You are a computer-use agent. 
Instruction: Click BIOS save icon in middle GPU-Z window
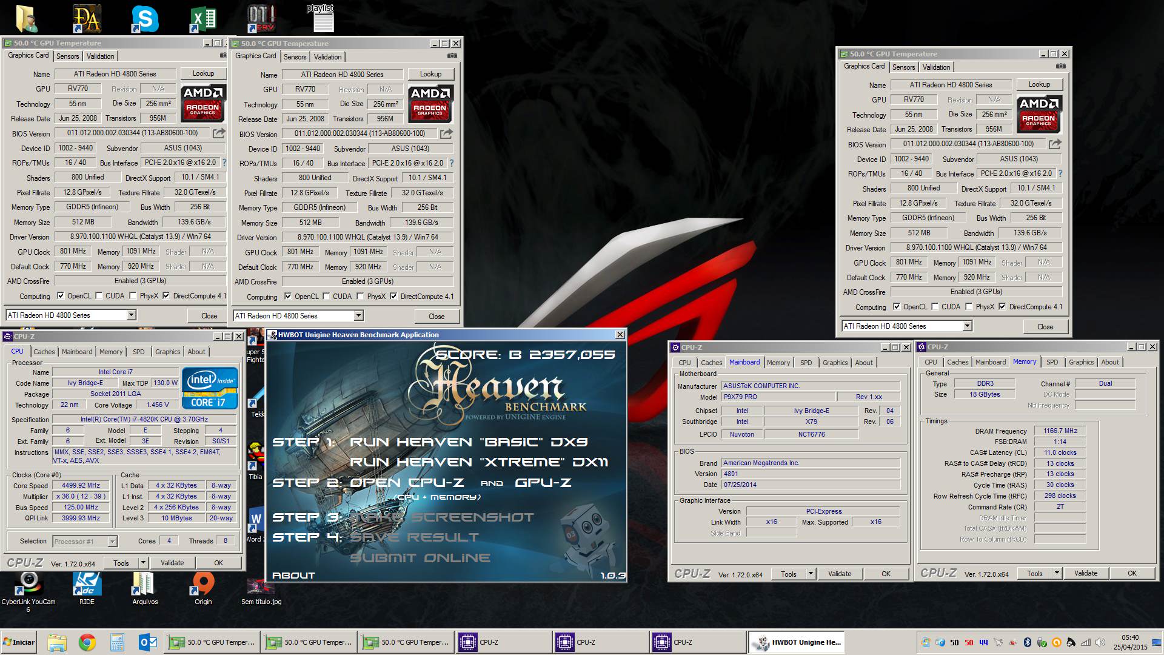(x=446, y=133)
